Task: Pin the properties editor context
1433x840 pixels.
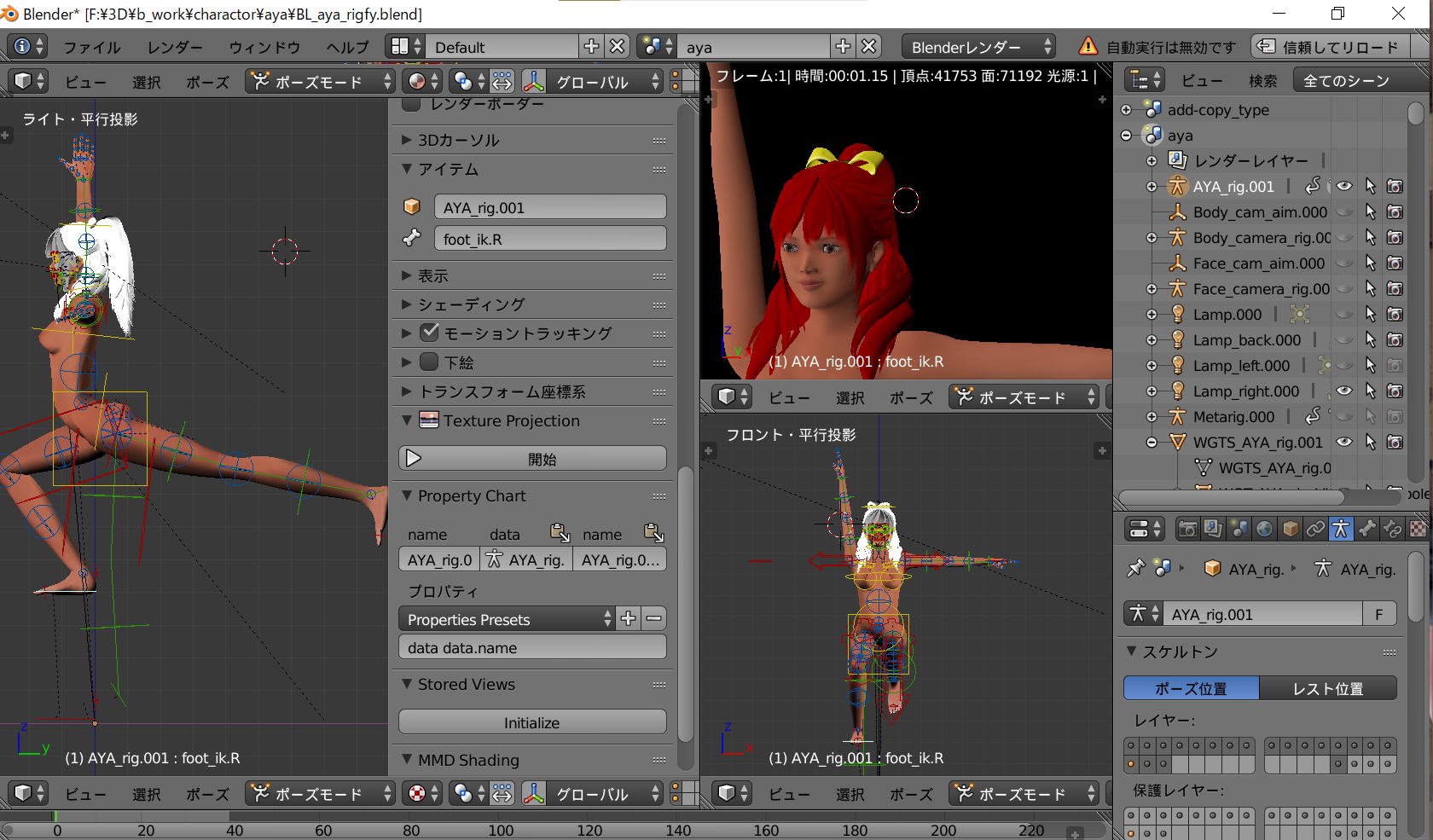Action: [x=1135, y=569]
